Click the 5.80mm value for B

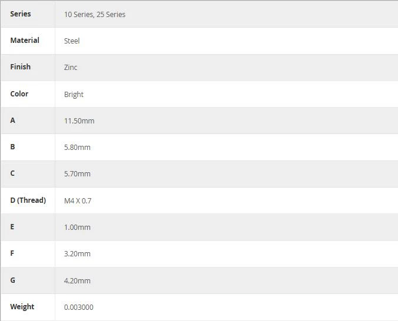(x=77, y=148)
